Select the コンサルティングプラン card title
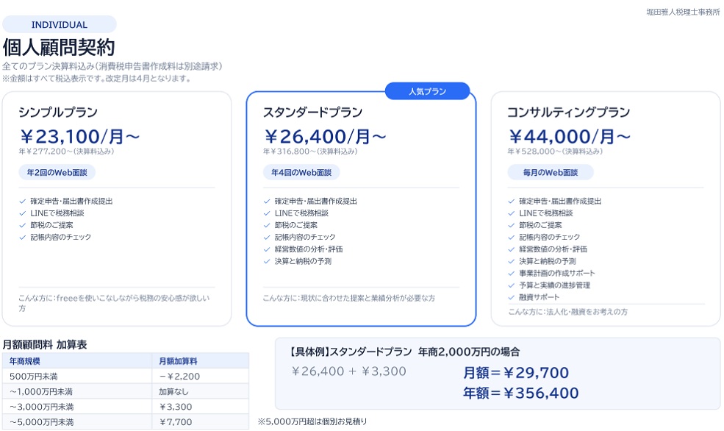Image resolution: width=724 pixels, height=431 pixels. 568,113
